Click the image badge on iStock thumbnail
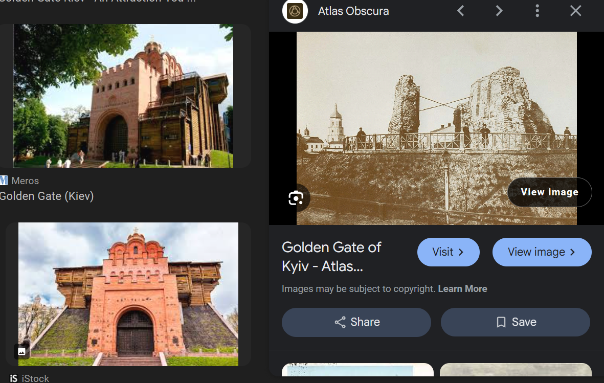Viewport: 604px width, 383px height. (22, 351)
